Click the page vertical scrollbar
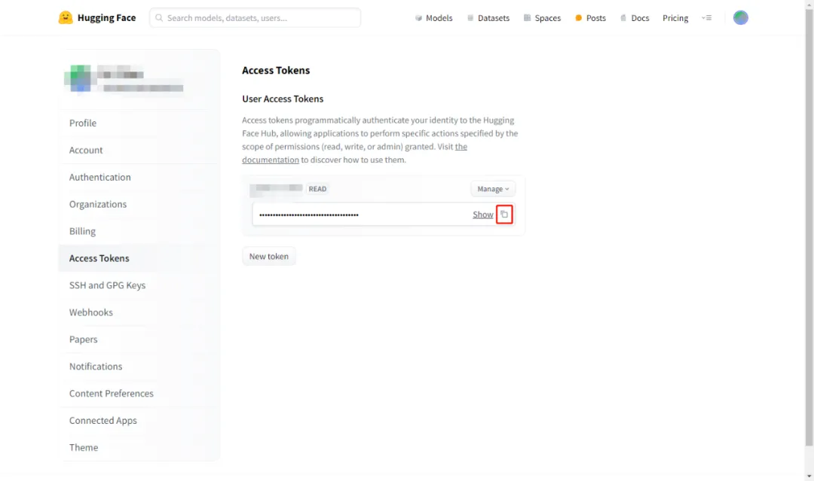 pyautogui.click(x=809, y=227)
